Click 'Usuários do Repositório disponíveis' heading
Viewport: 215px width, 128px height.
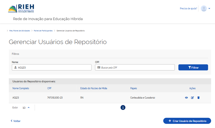click(x=34, y=81)
